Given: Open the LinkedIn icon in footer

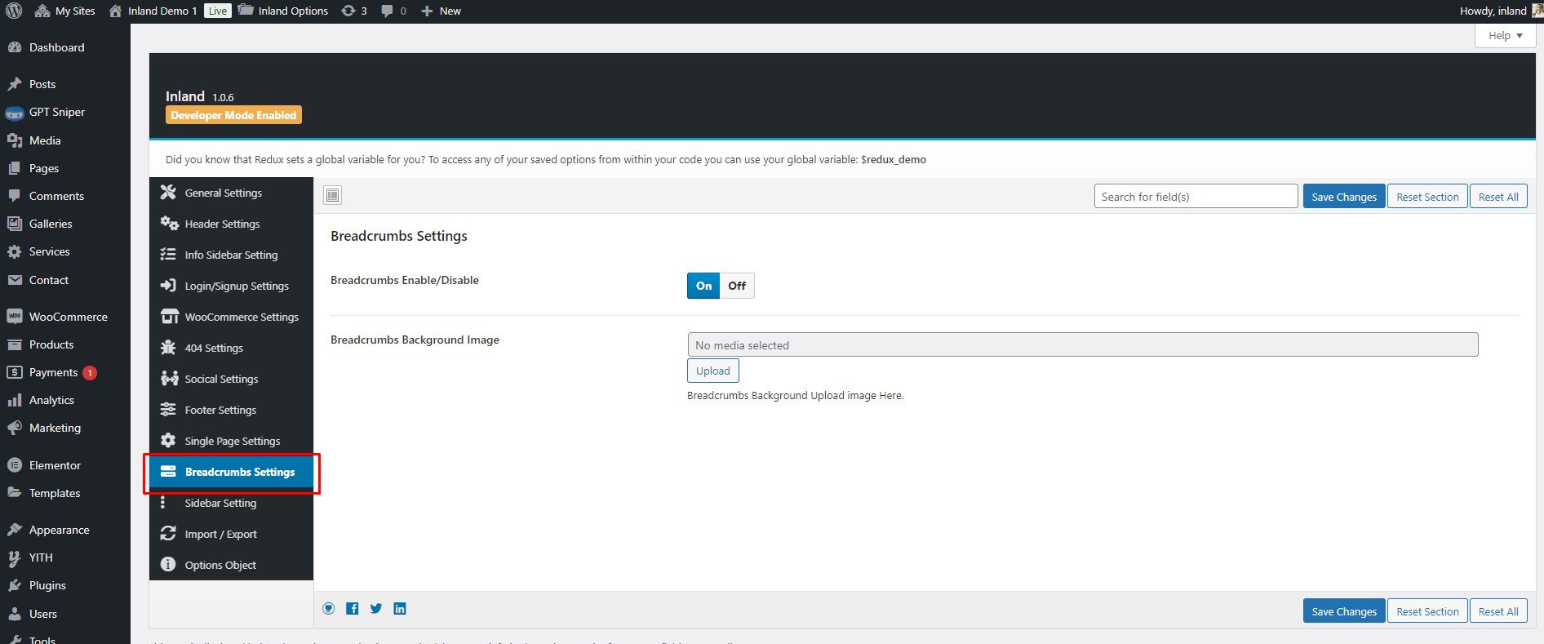Looking at the screenshot, I should [400, 608].
